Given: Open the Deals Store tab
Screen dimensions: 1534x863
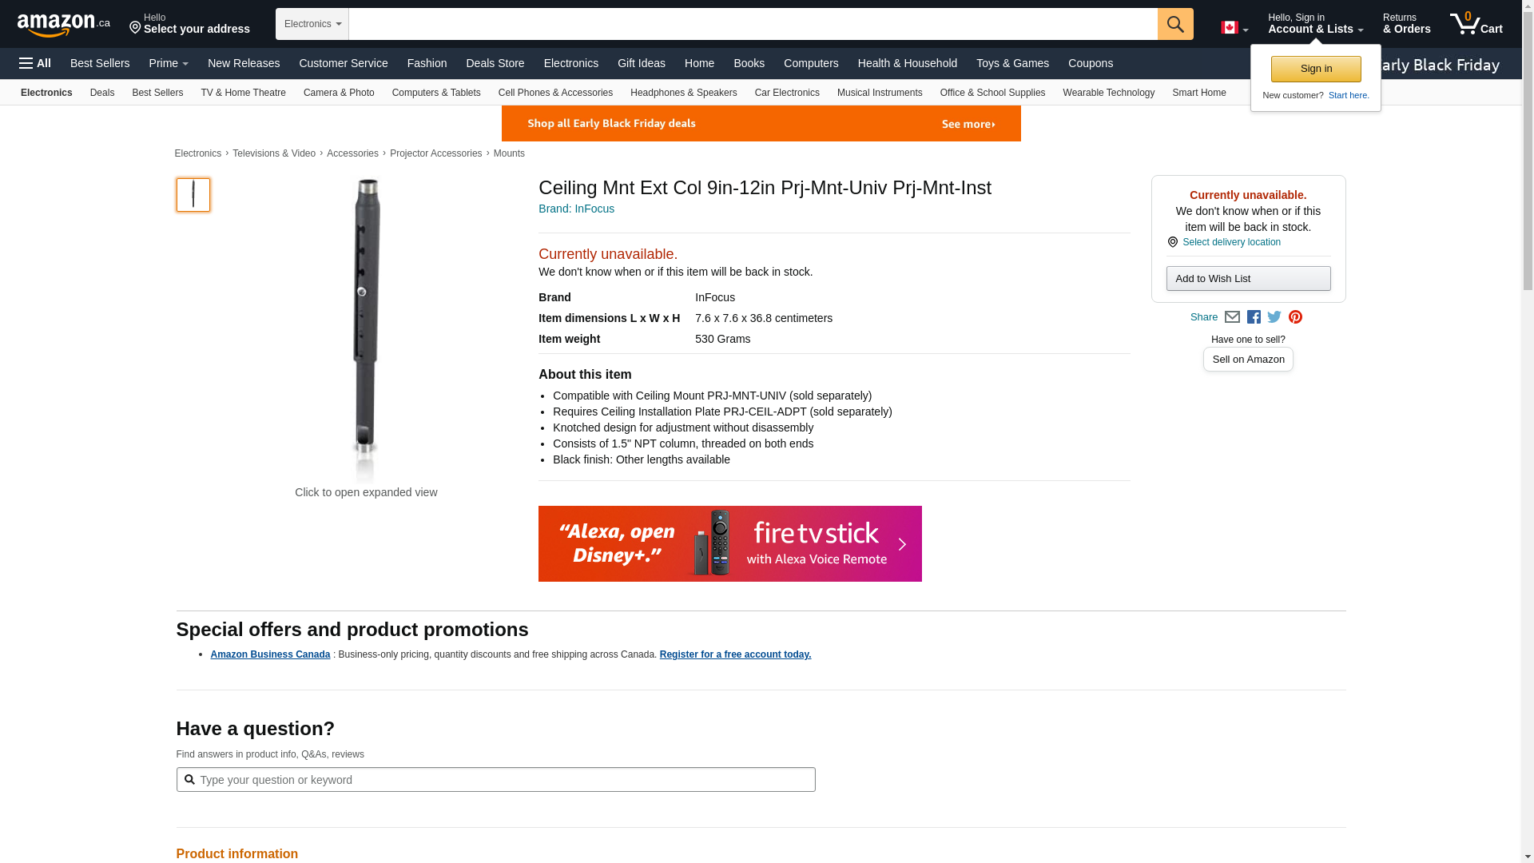Looking at the screenshot, I should point(495,63).
